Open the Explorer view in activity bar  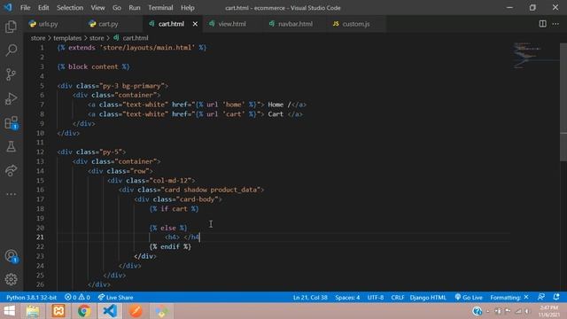(12, 27)
